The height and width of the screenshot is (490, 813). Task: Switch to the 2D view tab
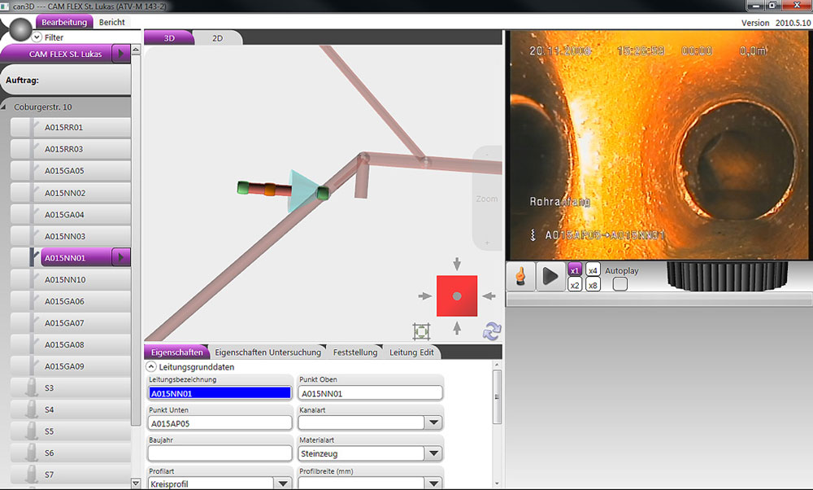coord(217,37)
